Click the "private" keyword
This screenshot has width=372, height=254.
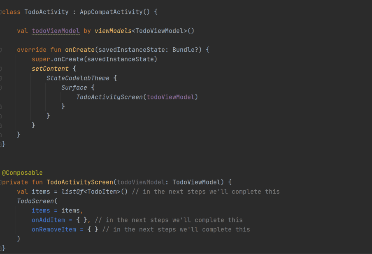pyautogui.click(x=15, y=182)
